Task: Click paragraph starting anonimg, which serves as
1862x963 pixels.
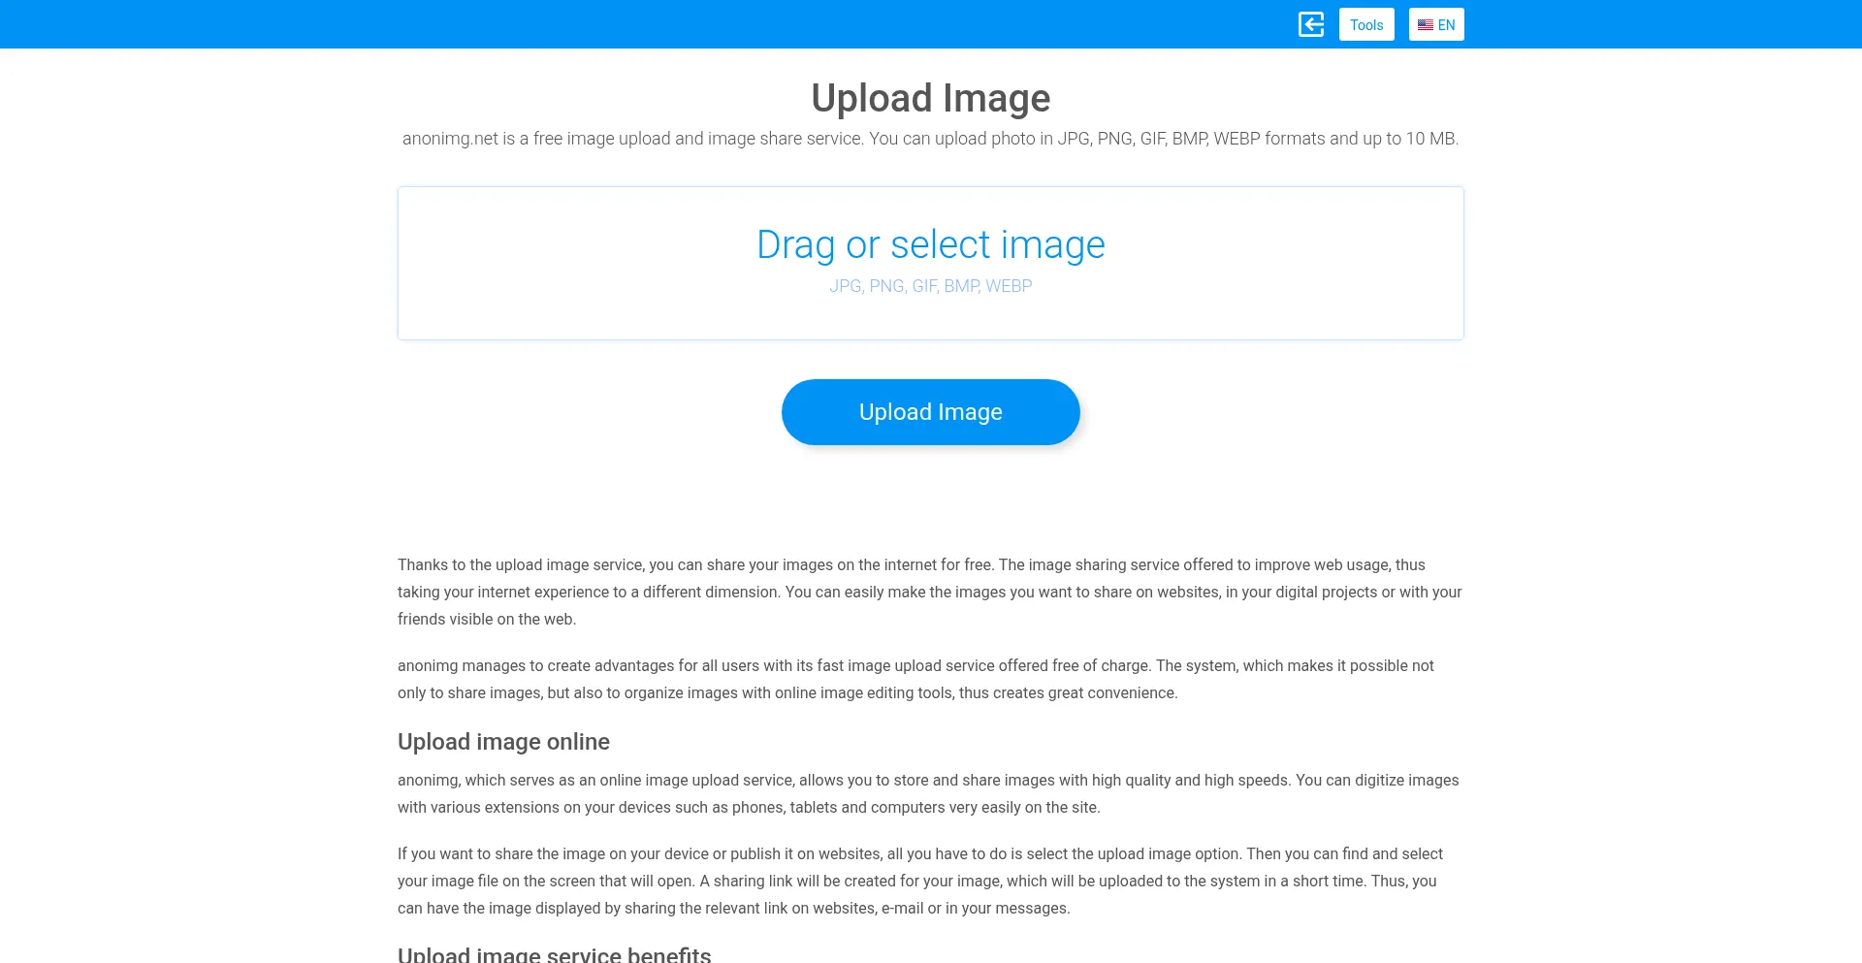Action: (928, 793)
